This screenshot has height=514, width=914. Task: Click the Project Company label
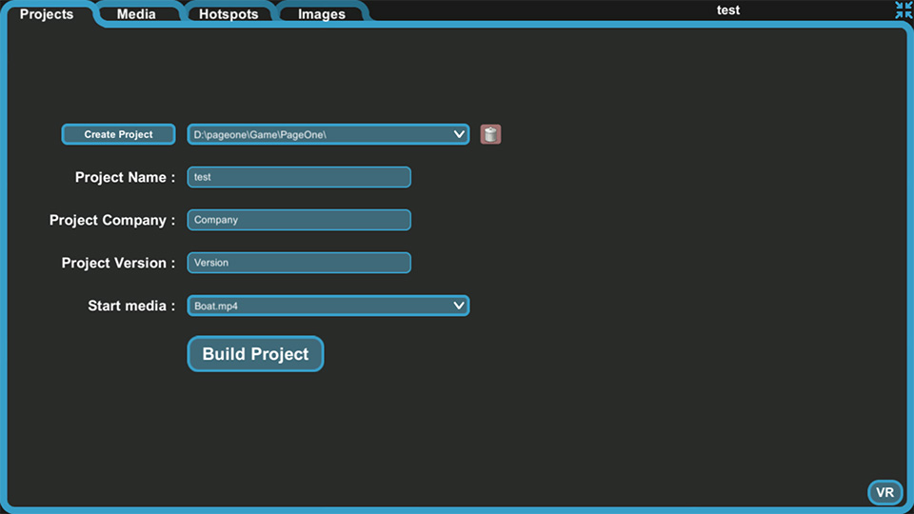coord(112,220)
